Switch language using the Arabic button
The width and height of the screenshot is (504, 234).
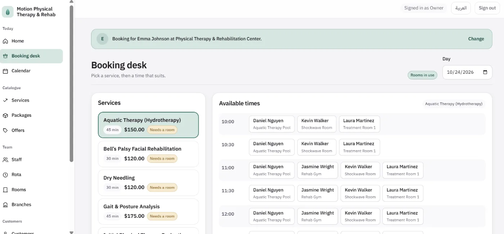coord(461,8)
